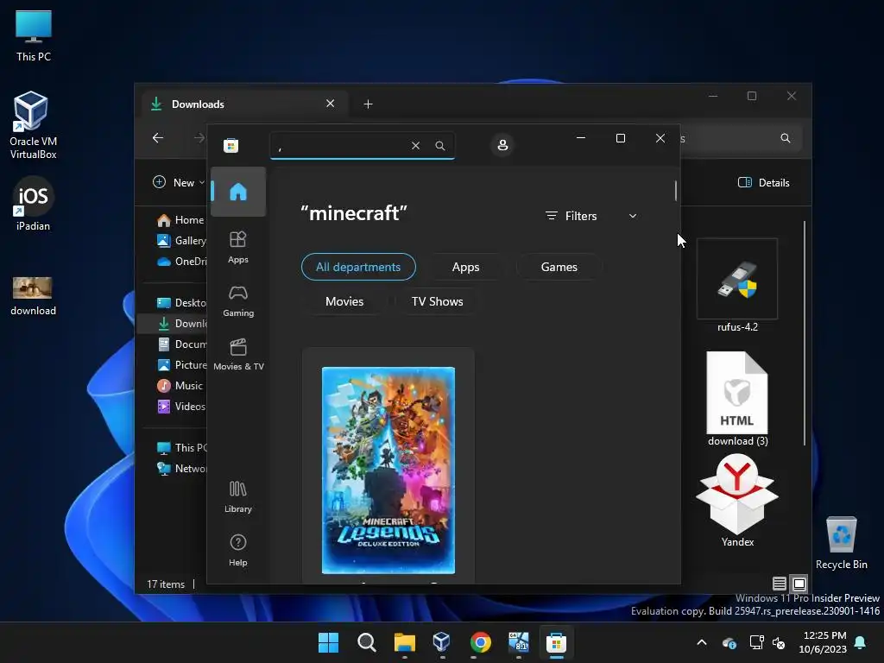Screen dimensions: 884x663
Task: Open the Store user account icon
Action: (x=502, y=145)
